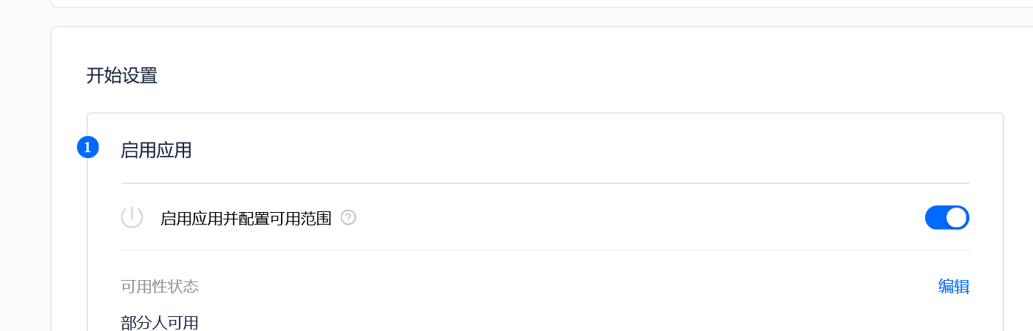Click the 可用性状态 field label
The image size is (1033, 331).
point(160,287)
